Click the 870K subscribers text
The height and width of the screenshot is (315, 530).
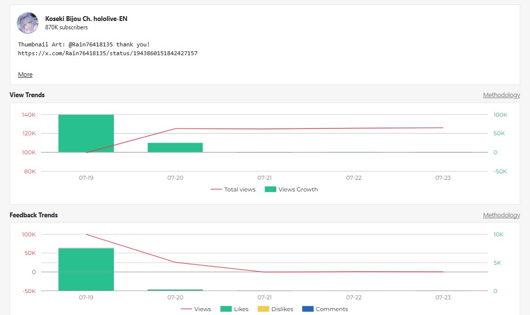(x=66, y=27)
